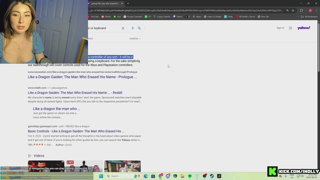Open the Flixify bookmark
Viewport: 320px width, 180px height.
pyautogui.click(x=228, y=17)
